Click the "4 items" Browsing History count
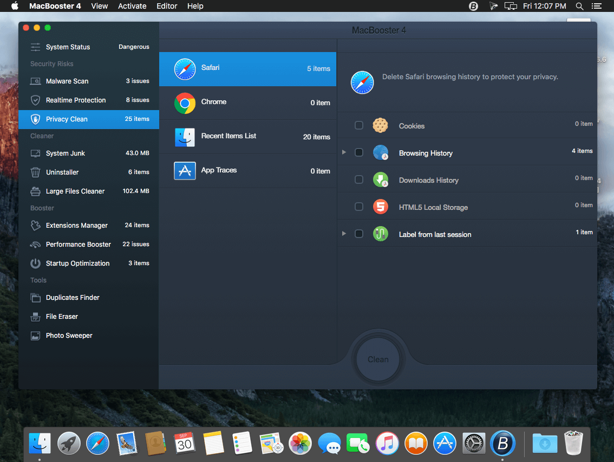 (582, 151)
